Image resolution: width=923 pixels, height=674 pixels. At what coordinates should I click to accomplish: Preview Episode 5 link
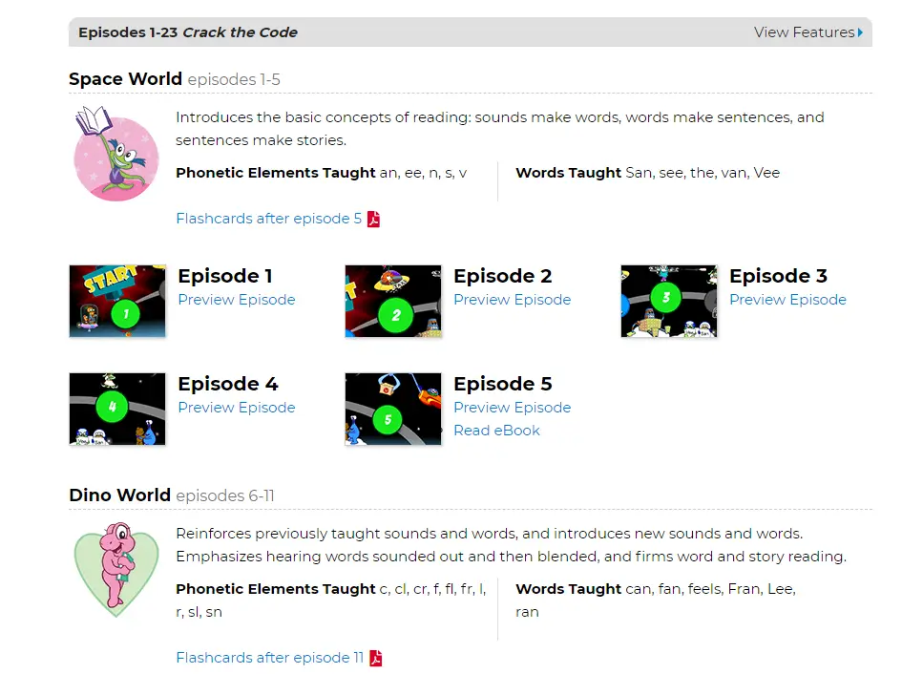(513, 408)
